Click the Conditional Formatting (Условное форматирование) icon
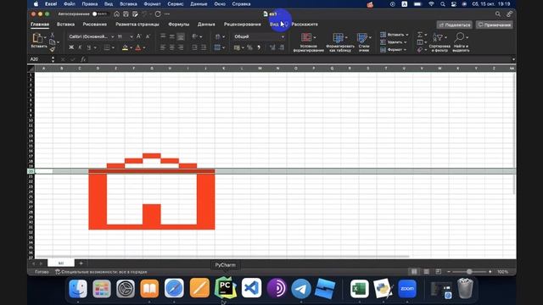The height and width of the screenshot is (305, 543). pos(306,37)
